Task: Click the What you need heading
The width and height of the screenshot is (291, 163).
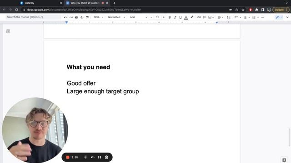Action: pos(88,67)
